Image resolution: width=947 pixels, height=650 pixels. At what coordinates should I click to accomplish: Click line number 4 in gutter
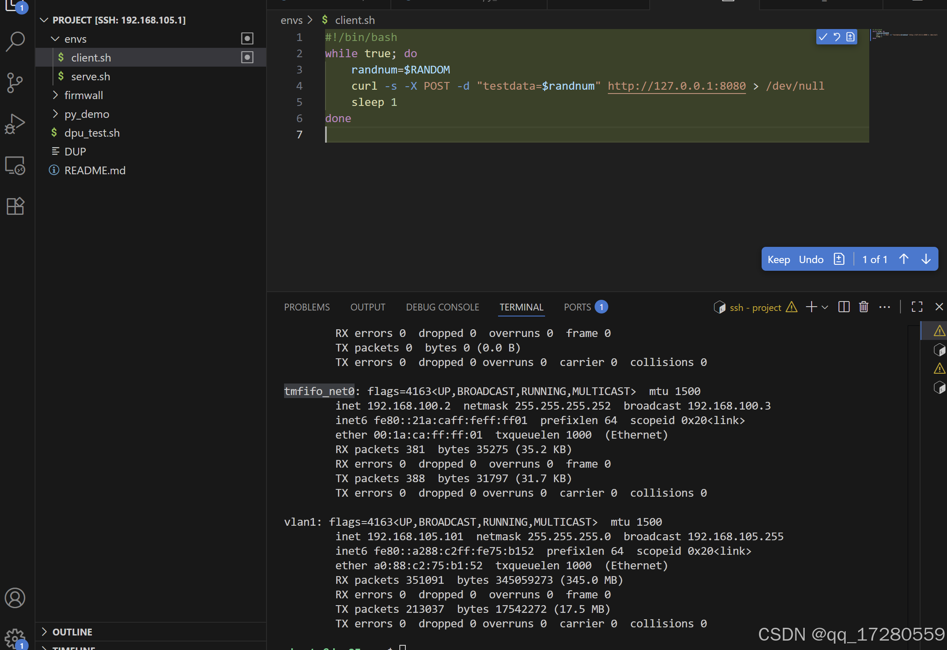pyautogui.click(x=299, y=86)
